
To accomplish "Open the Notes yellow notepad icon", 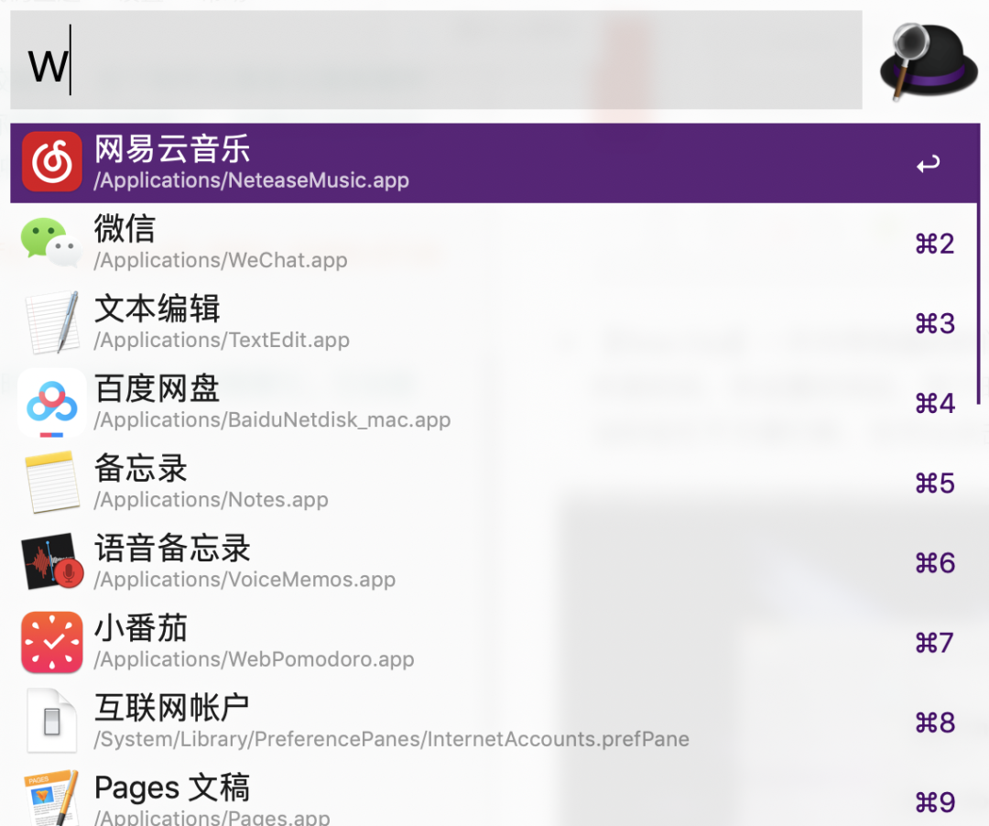I will (52, 482).
